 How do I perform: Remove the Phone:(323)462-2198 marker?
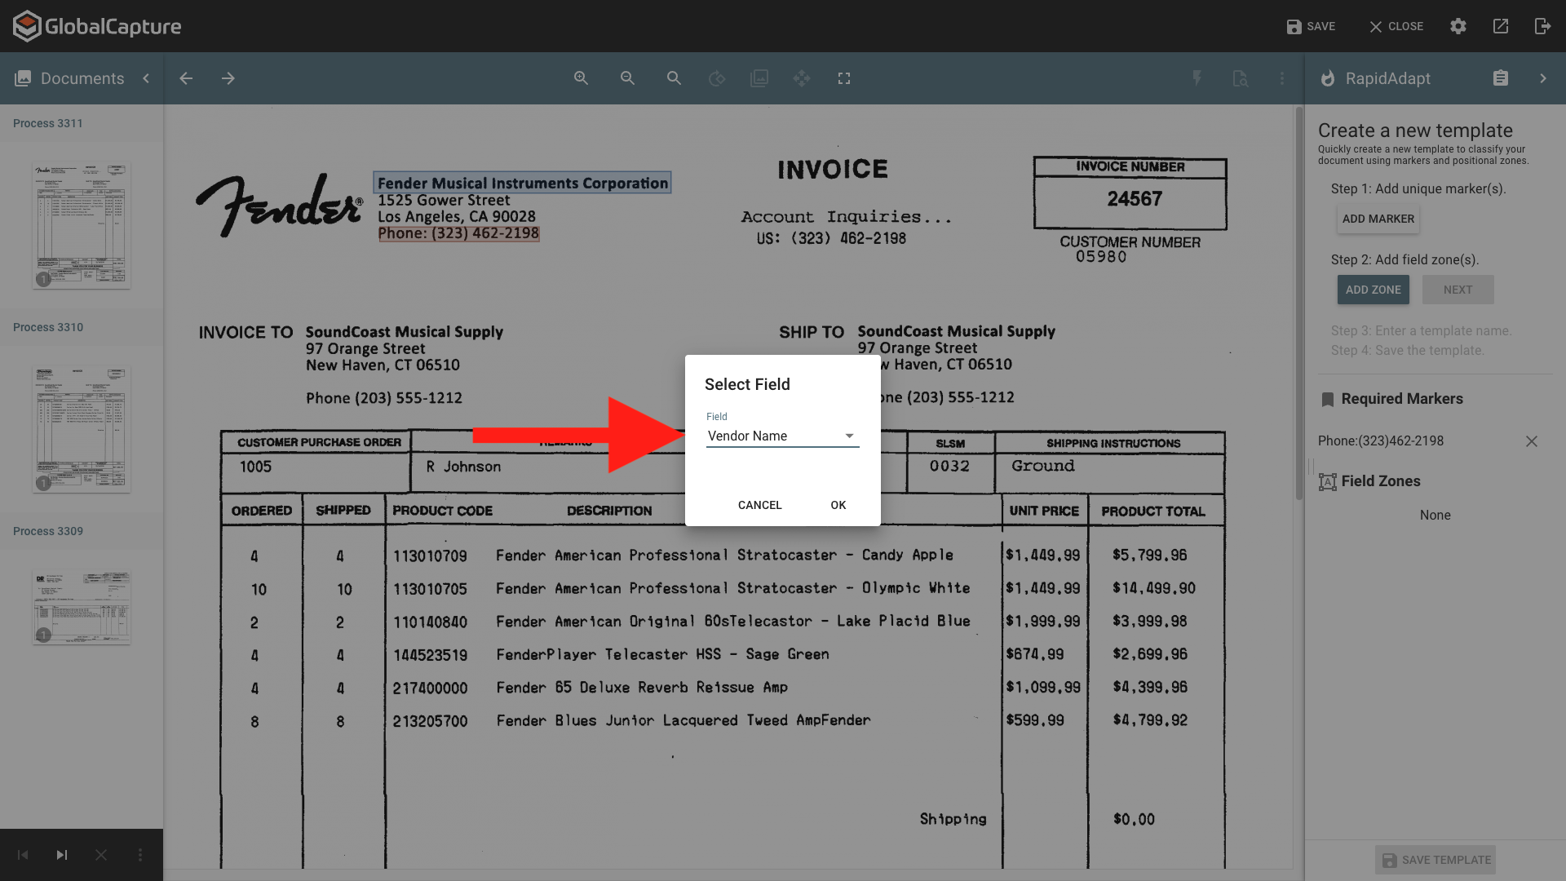pyautogui.click(x=1532, y=441)
